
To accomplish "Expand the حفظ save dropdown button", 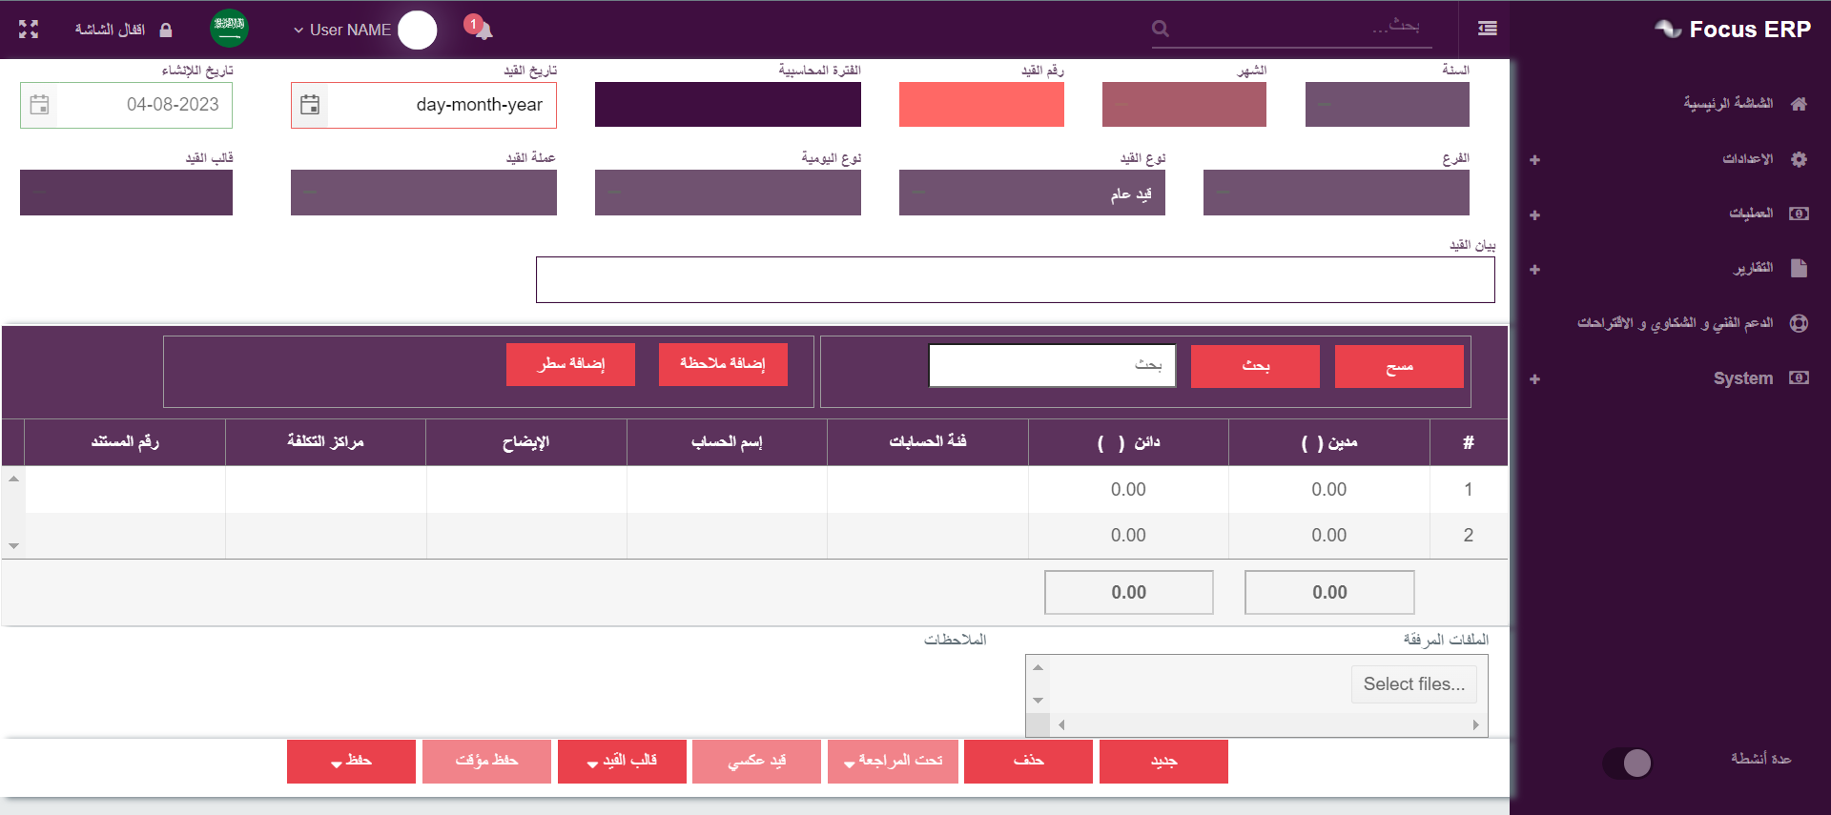I will tap(351, 762).
